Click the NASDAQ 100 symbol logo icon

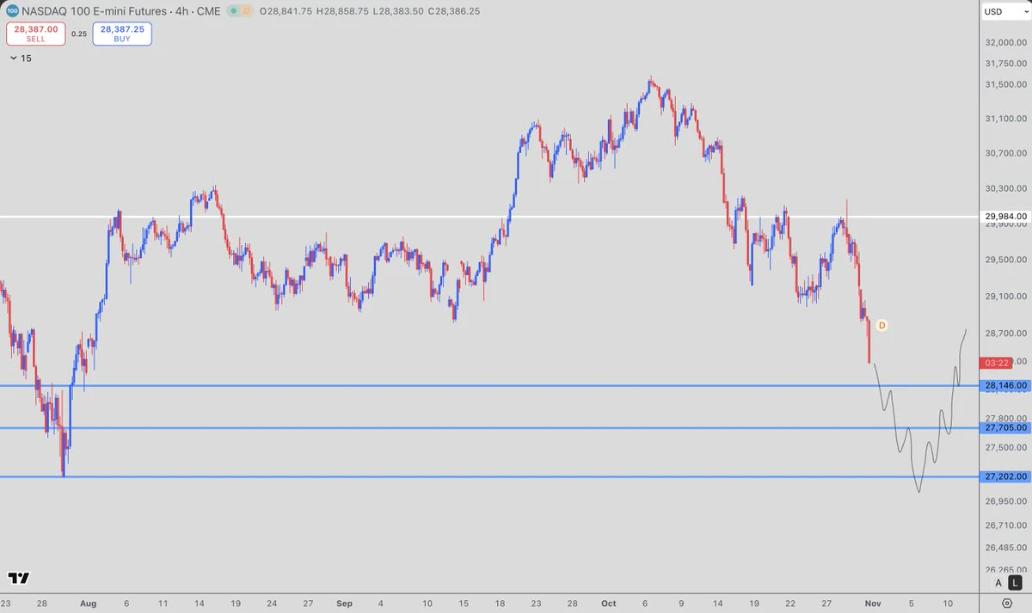click(12, 11)
